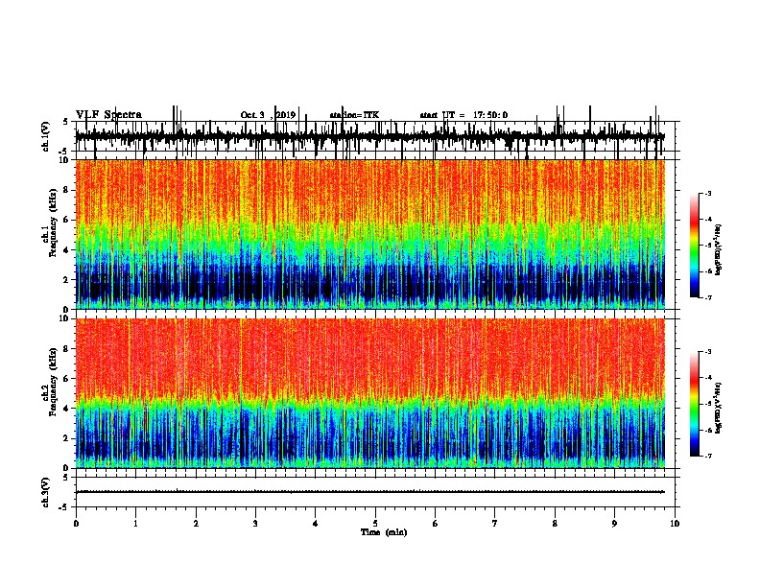Click the "-3" tick on ch.1 colorbar
Screen dimensions: 760x587
(707, 193)
